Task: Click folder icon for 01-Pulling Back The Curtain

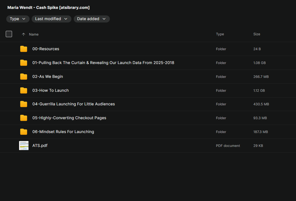Action: (x=24, y=63)
